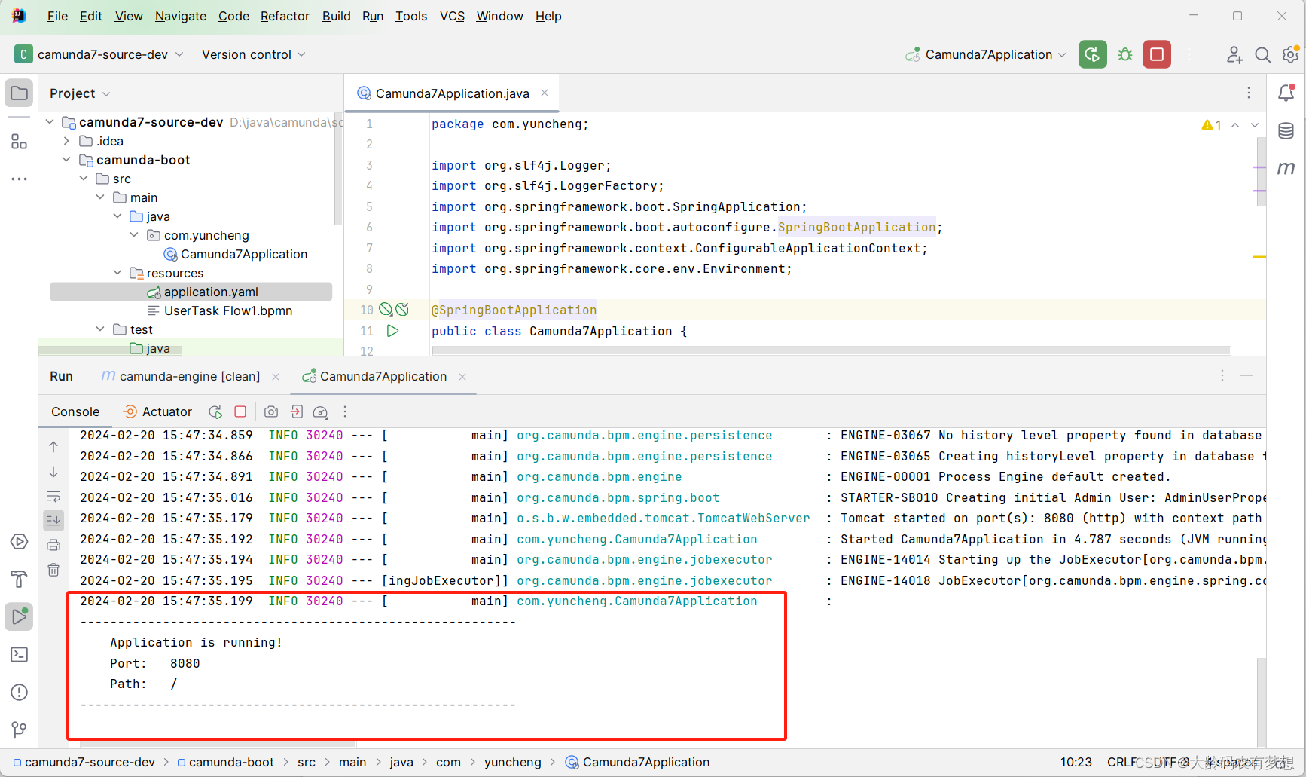
Task: Clear all console output trash icon
Action: (x=53, y=570)
